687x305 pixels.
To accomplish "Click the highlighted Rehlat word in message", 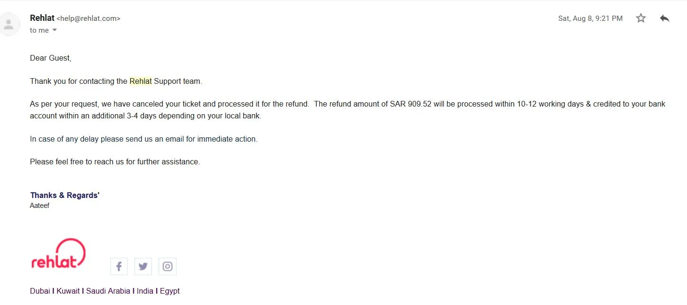I will [x=141, y=81].
